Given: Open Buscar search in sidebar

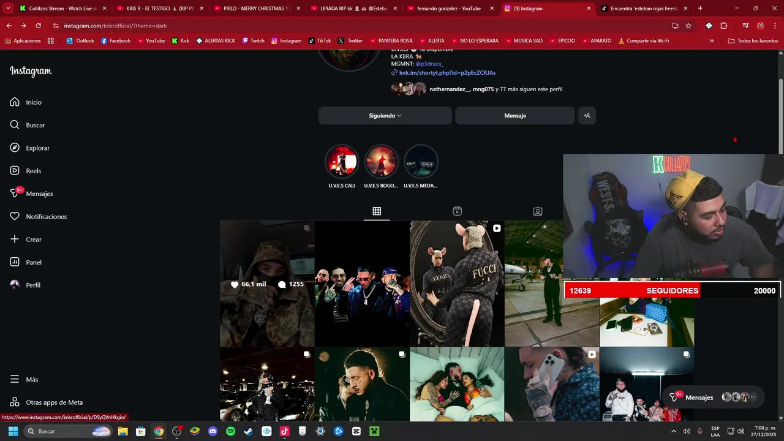Looking at the screenshot, I should click(x=28, y=125).
